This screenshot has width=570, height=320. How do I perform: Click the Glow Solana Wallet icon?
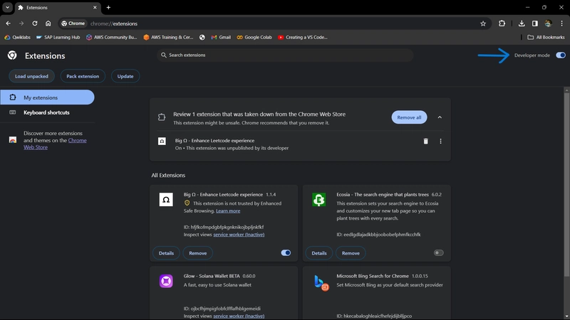[166, 281]
